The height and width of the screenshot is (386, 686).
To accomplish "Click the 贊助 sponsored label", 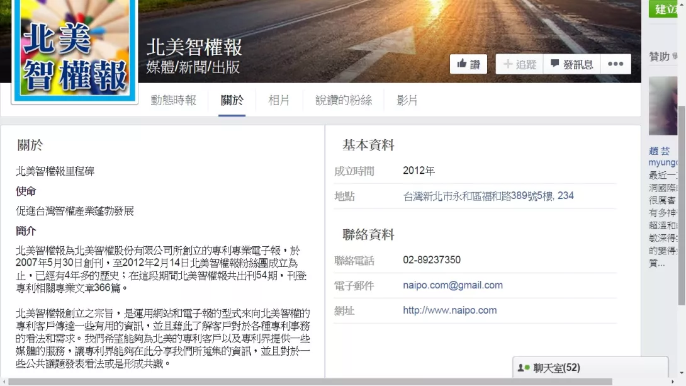I will click(x=660, y=56).
